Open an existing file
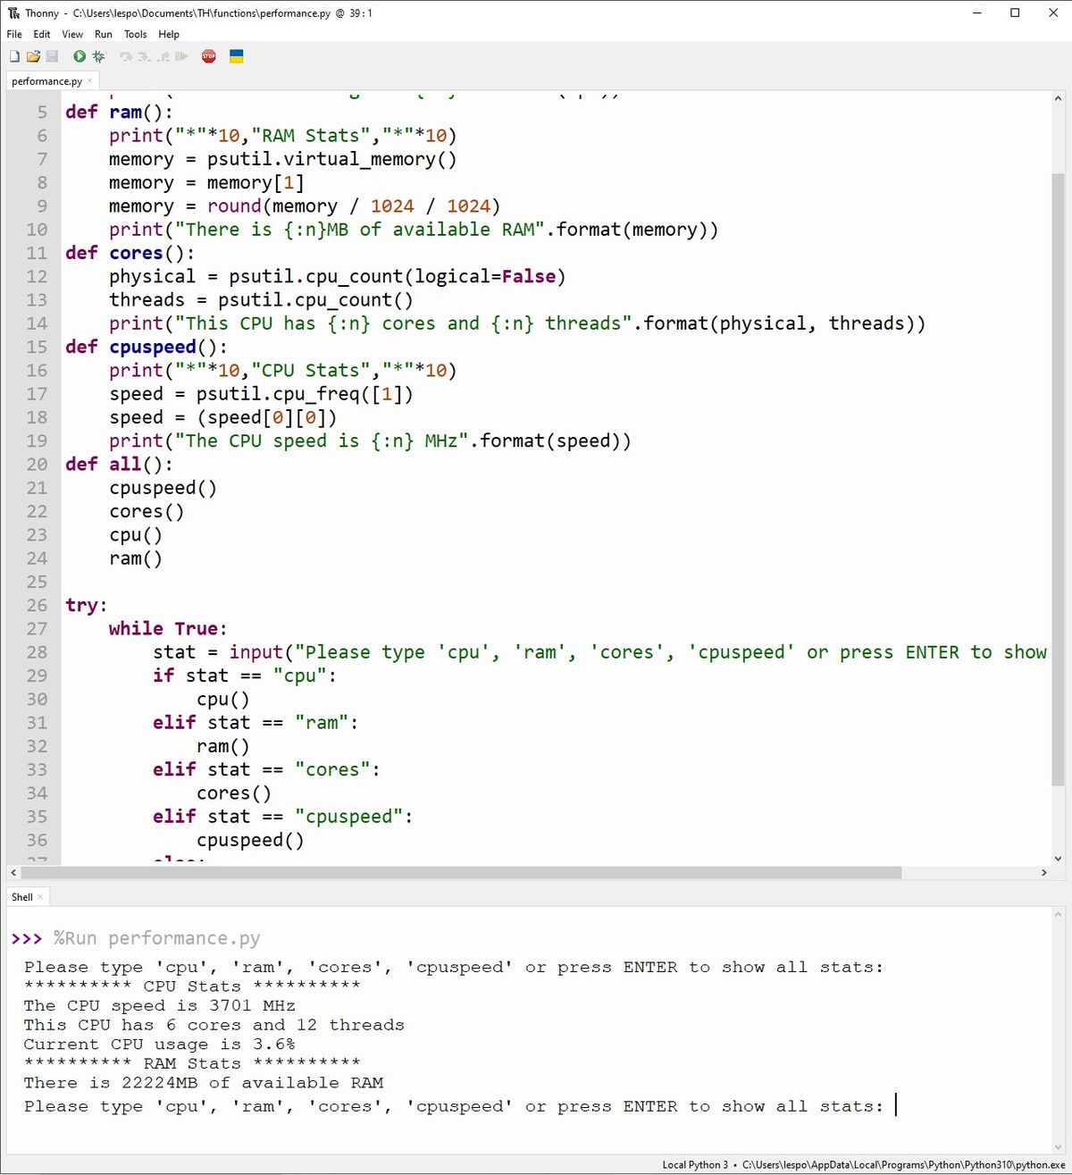 tap(33, 56)
